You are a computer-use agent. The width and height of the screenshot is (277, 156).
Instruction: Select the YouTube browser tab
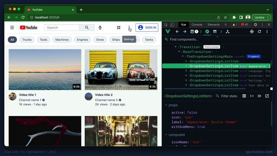pos(50,10)
